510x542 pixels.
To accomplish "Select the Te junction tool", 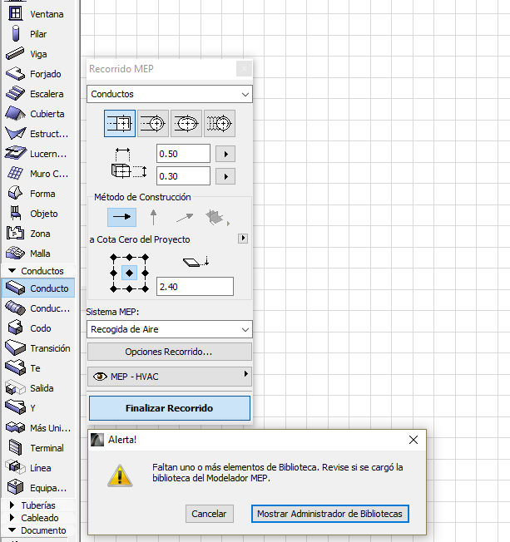I will pyautogui.click(x=38, y=368).
